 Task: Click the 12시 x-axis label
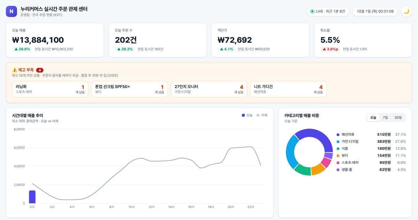152,207
